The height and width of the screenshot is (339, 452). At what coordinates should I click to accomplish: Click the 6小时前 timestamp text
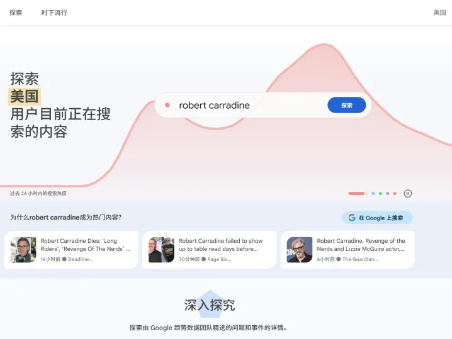pyautogui.click(x=325, y=259)
